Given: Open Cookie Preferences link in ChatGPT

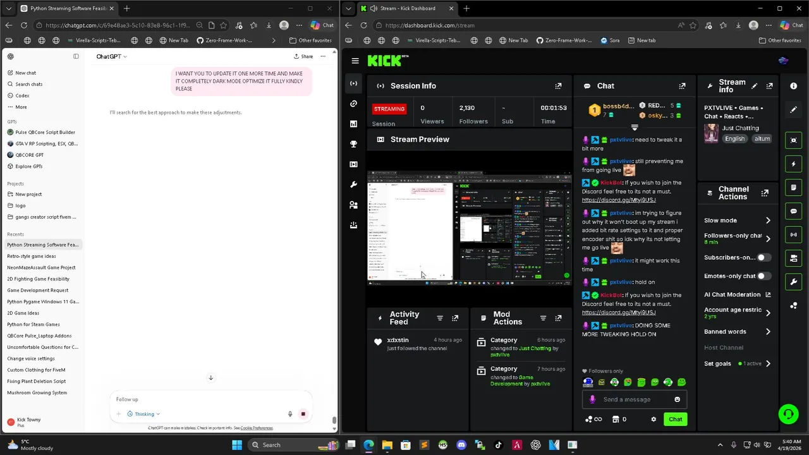Looking at the screenshot, I should 257,428.
